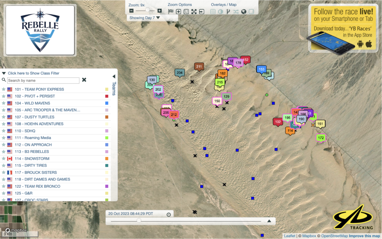Star team 101 - TEAM PONY EXPRESS
Image resolution: width=382 pixels, height=239 pixels.
pyautogui.click(x=4, y=89)
